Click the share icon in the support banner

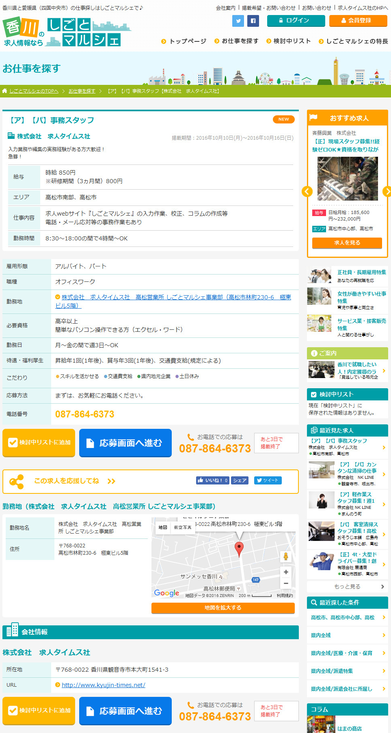coord(17,481)
